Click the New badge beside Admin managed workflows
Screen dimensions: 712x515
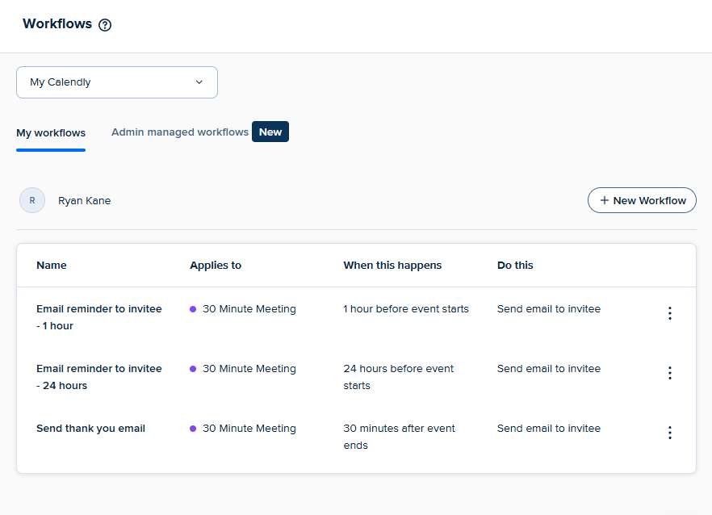point(270,132)
